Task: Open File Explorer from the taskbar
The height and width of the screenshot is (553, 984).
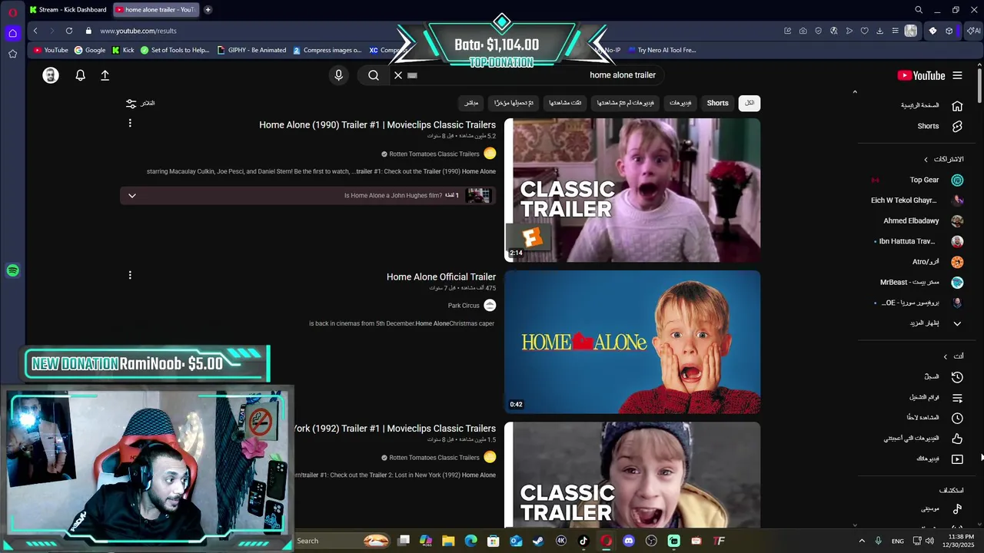Action: [x=448, y=541]
